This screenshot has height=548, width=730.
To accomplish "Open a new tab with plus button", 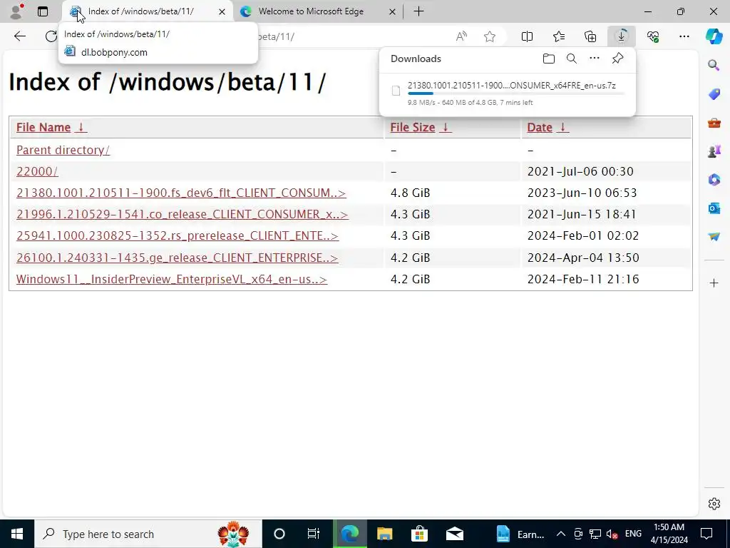I will pos(418,11).
